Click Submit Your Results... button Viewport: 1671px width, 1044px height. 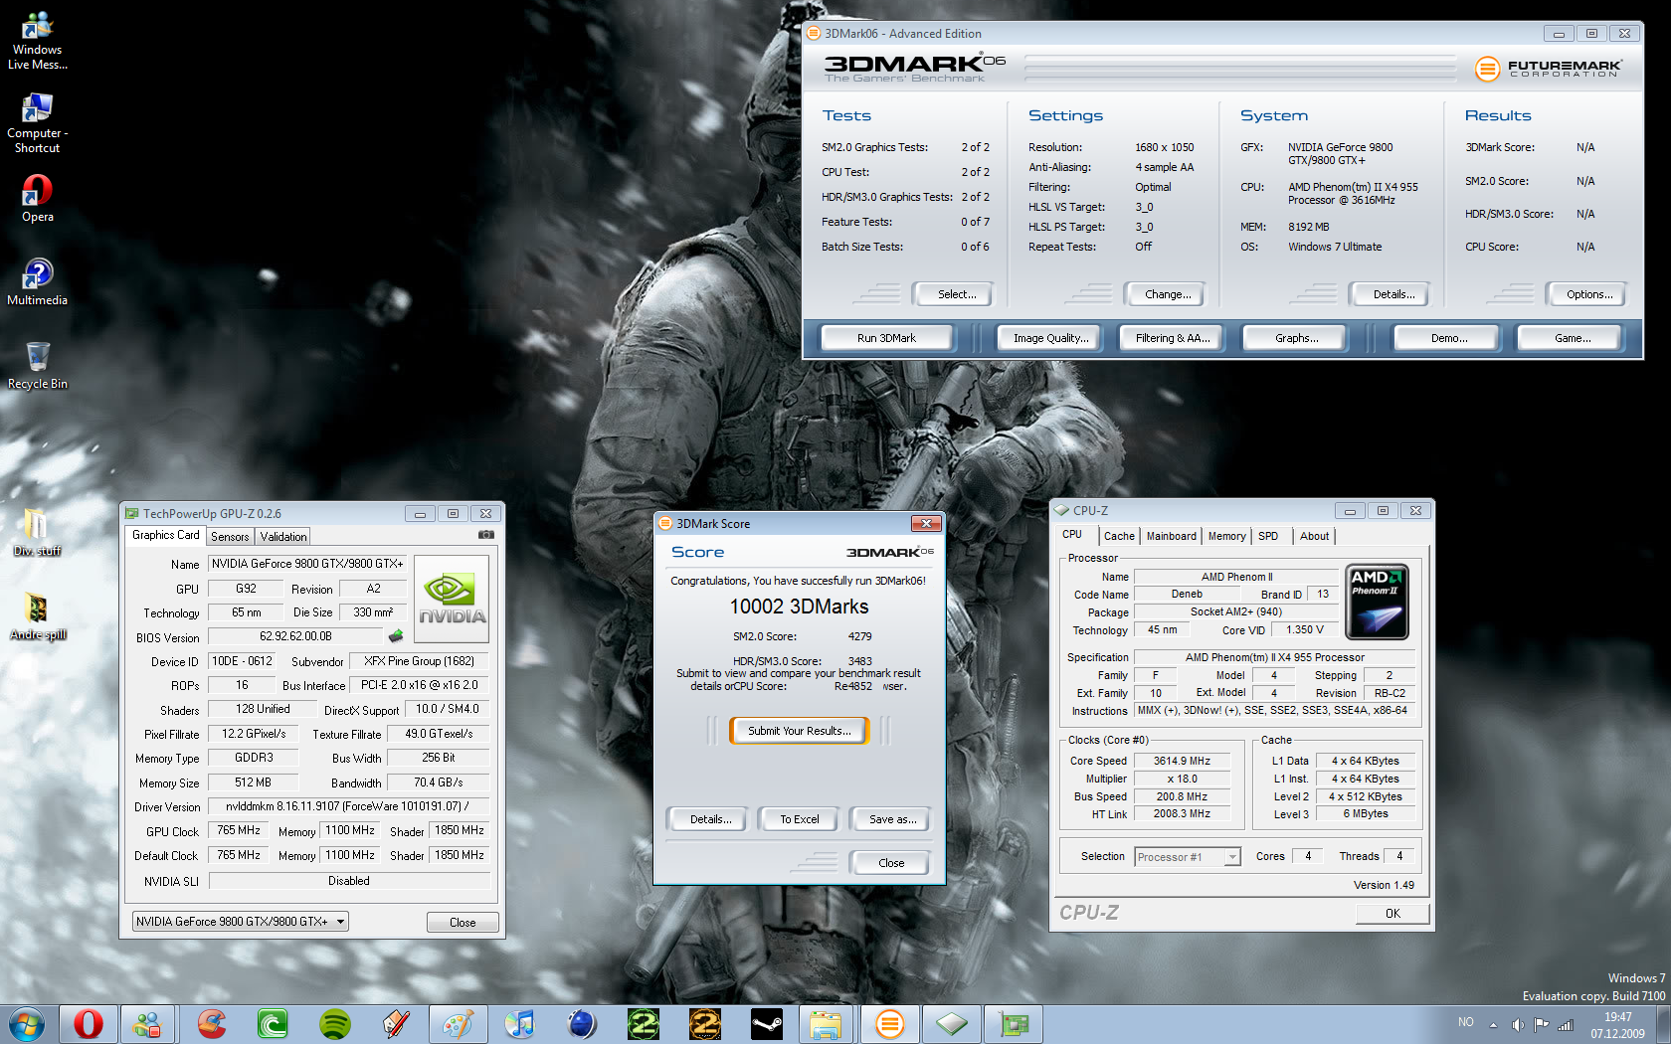[800, 731]
